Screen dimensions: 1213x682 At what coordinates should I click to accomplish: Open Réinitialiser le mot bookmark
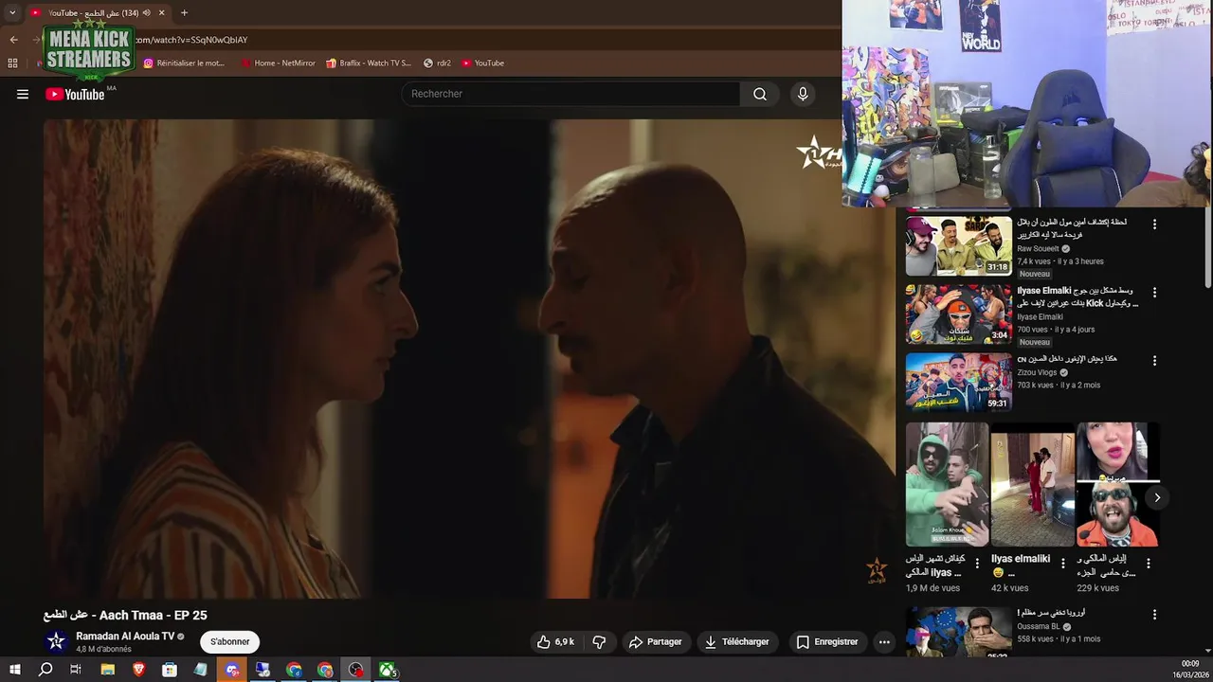185,63
